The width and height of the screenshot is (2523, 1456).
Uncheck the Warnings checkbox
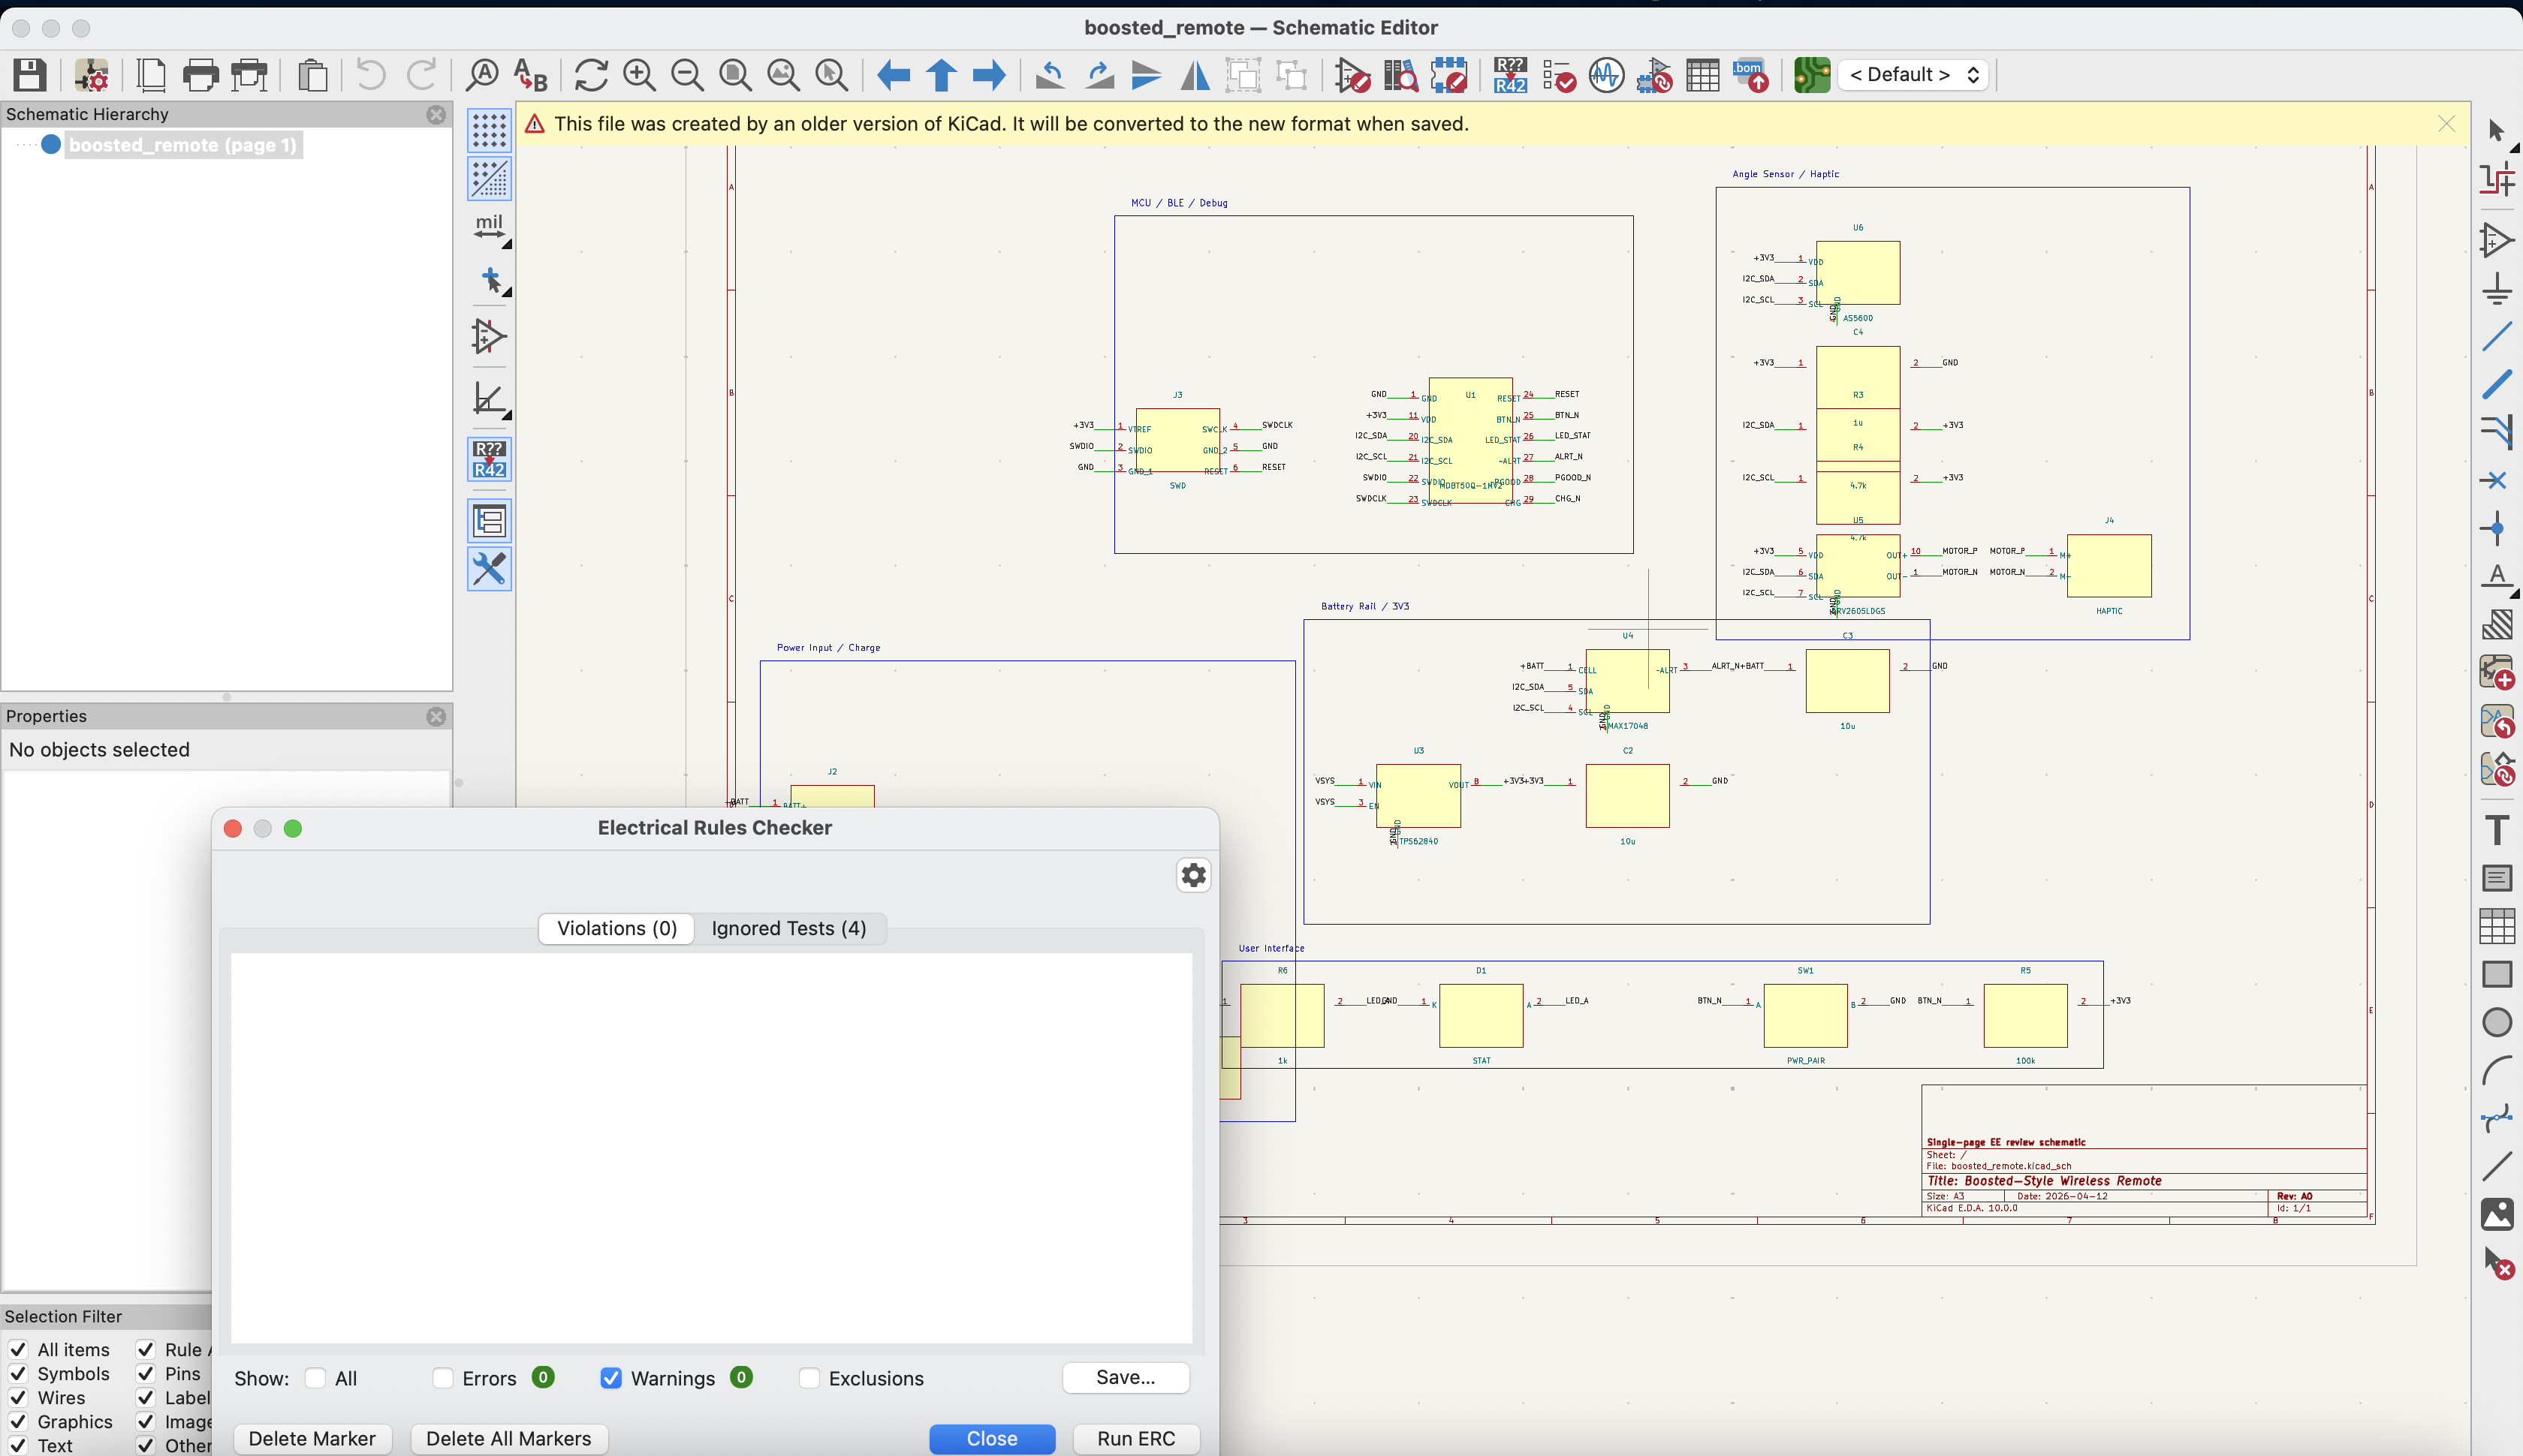[x=610, y=1378]
